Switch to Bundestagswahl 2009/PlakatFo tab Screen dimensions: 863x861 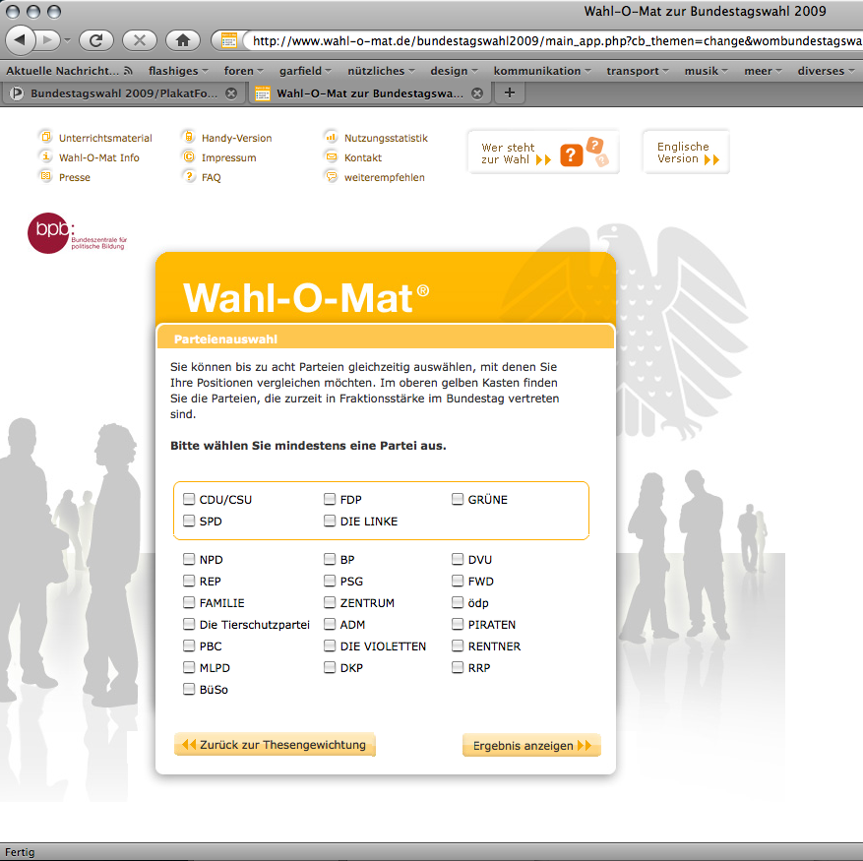[x=118, y=93]
